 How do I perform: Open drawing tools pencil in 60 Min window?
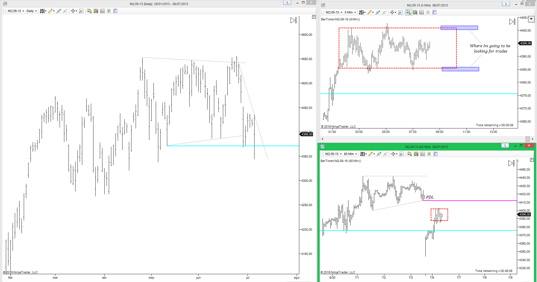(371, 154)
